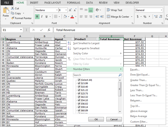Click formula bar Cancel X icon
This screenshot has width=168, height=127.
coord(34,30)
